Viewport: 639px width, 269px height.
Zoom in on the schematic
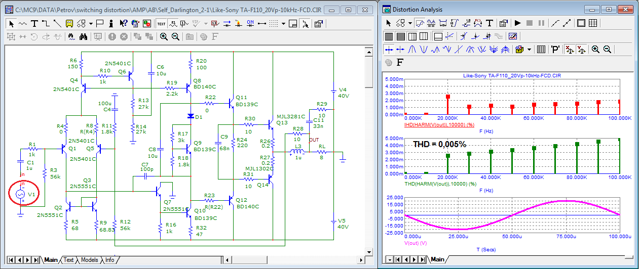tap(164, 36)
